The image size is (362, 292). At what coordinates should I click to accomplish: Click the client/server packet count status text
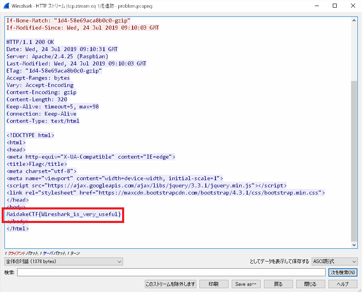click(43, 253)
